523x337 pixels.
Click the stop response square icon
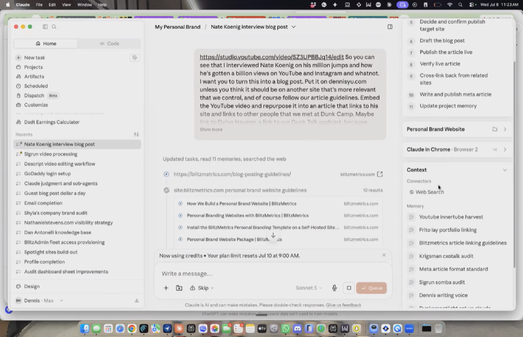[x=349, y=288]
